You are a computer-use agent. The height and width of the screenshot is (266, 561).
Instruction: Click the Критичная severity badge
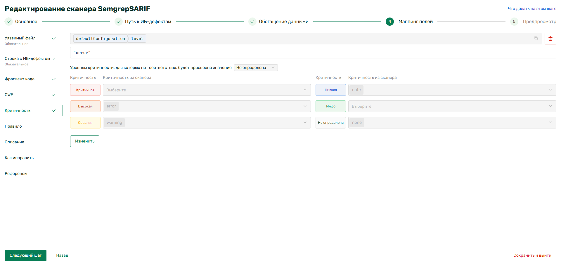[x=85, y=90]
